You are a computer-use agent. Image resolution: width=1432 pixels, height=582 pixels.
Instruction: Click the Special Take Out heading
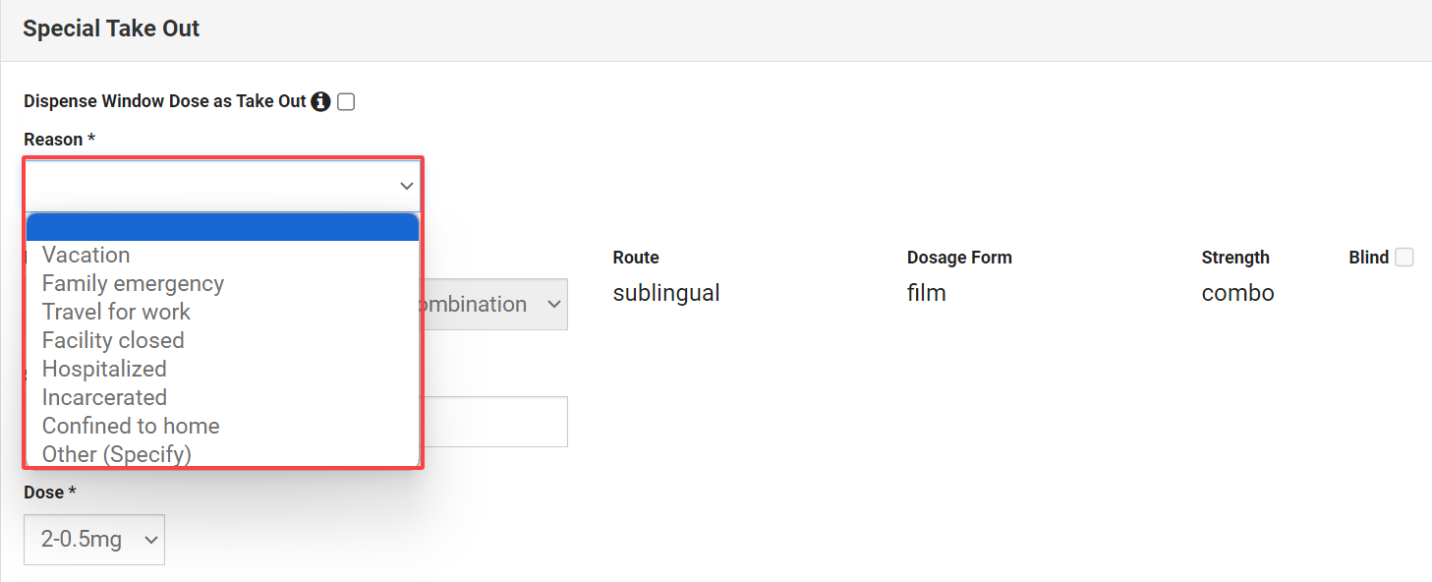coord(111,29)
